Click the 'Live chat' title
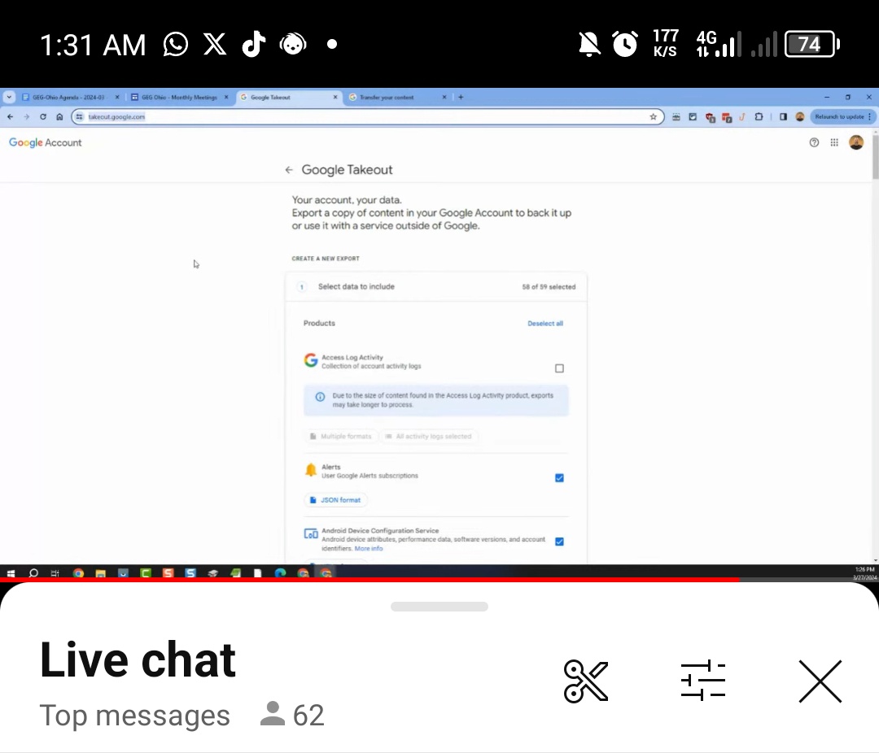 tap(138, 659)
